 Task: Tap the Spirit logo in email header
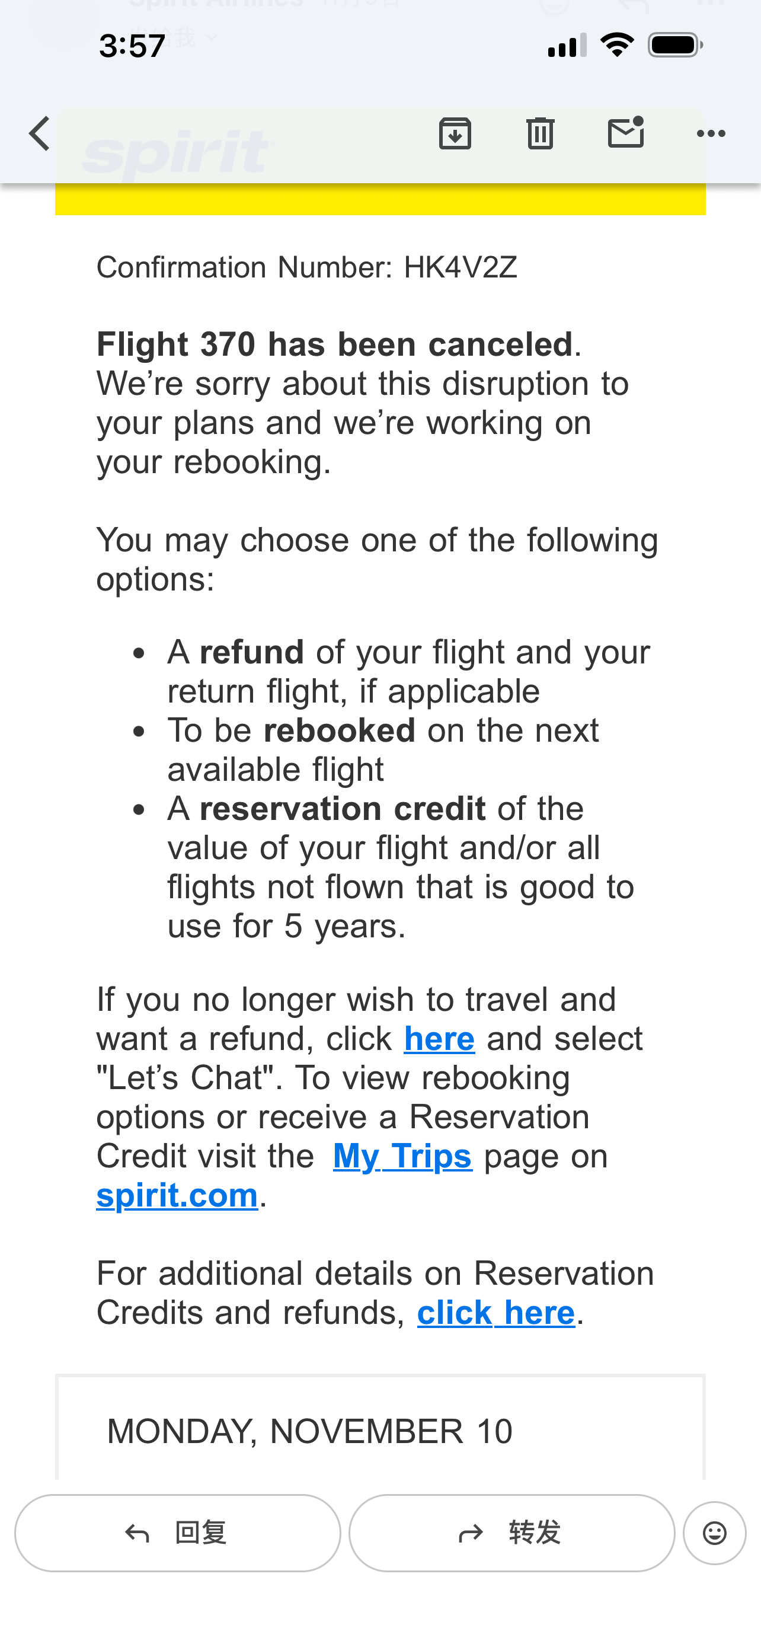coord(178,154)
